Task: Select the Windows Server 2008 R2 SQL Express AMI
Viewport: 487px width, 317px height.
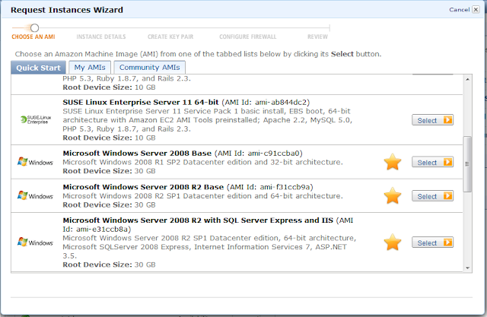Action: [x=433, y=243]
